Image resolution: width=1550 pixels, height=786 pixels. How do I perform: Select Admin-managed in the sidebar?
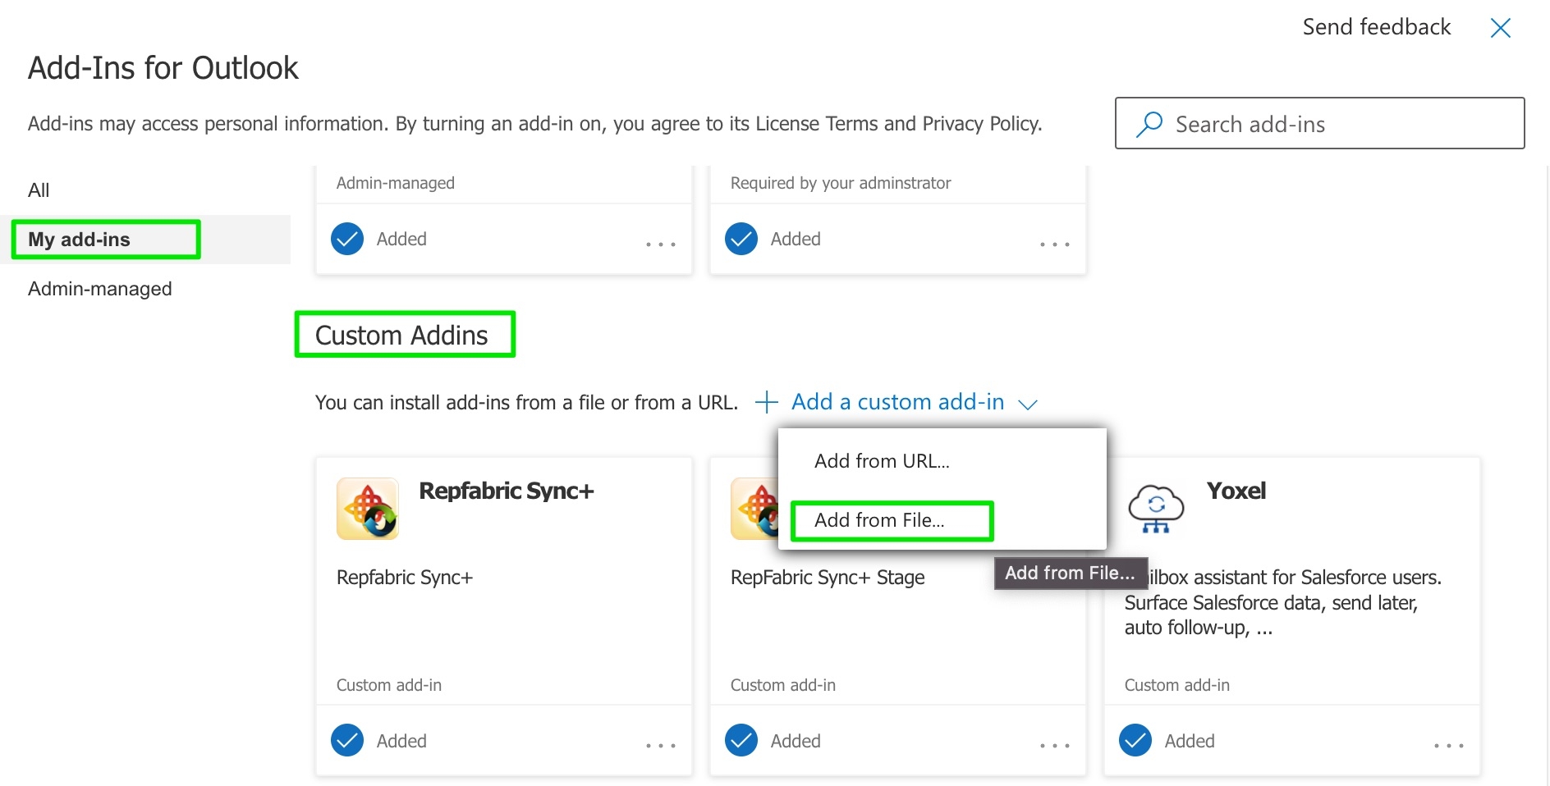pos(100,289)
